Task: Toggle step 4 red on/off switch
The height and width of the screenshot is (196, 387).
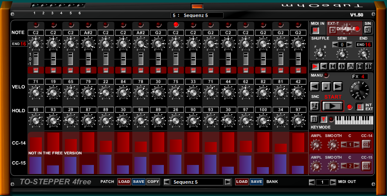Action: click(88, 70)
